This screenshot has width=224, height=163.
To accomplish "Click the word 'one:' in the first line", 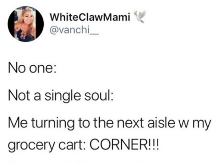I will tap(43, 69).
